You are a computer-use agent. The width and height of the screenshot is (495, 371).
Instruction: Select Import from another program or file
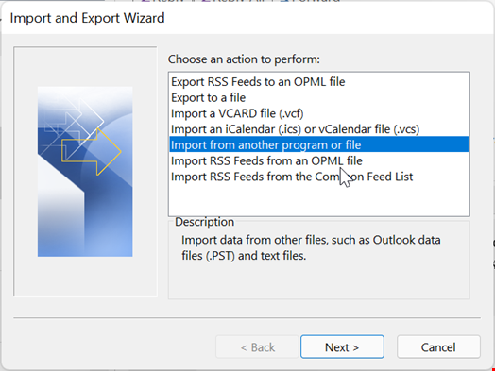coord(319,144)
